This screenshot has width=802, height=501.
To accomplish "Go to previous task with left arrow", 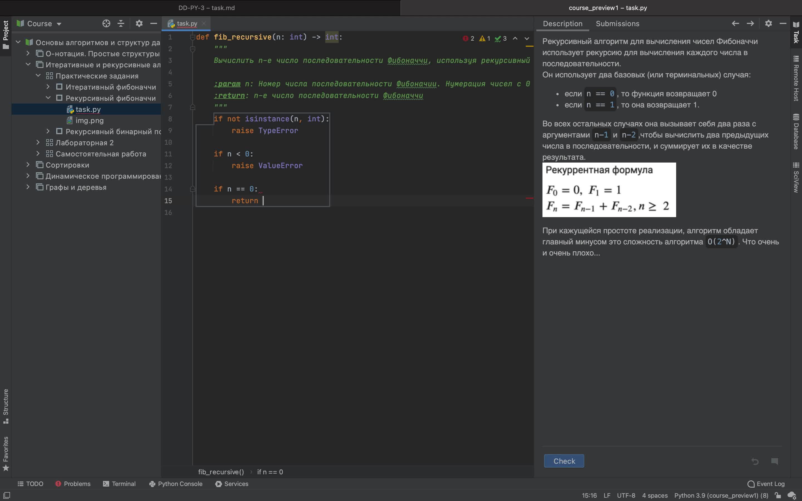I will tap(735, 24).
